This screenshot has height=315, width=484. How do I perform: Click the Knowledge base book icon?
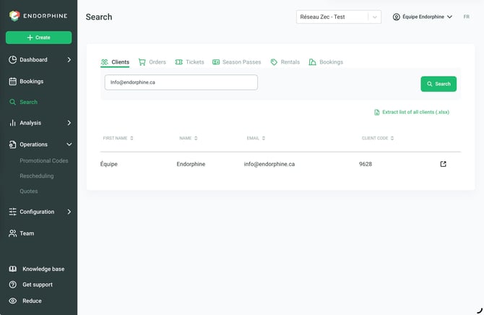(13, 269)
